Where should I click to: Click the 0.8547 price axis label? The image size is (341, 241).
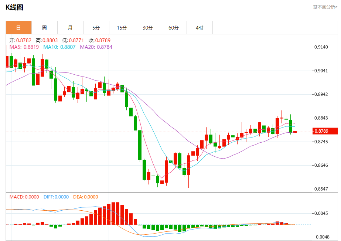[x=321, y=189]
